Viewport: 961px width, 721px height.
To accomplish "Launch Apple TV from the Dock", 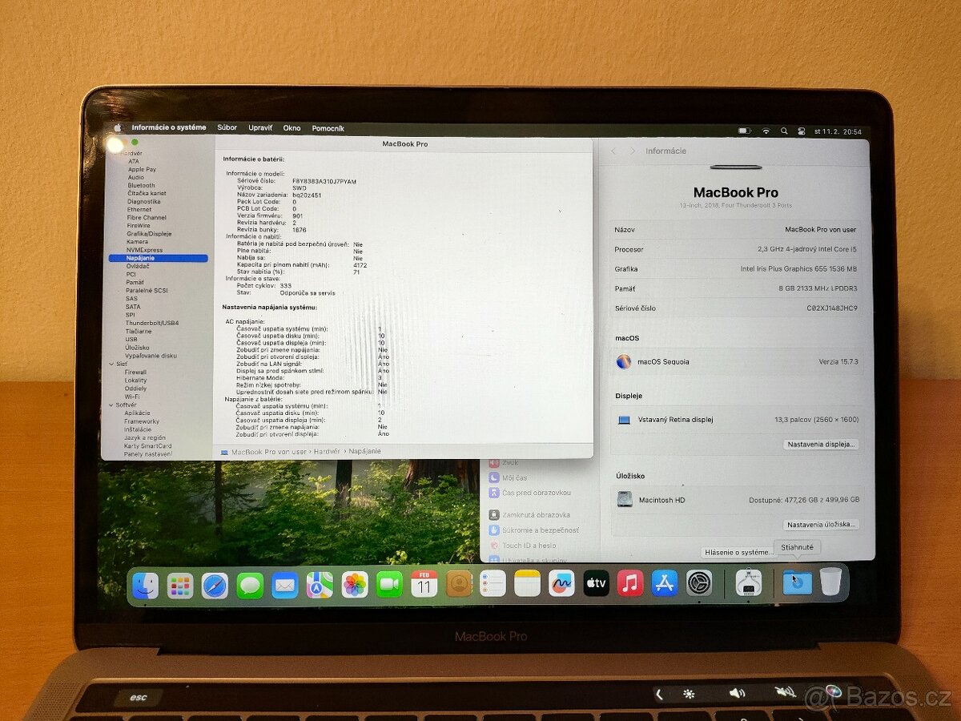I will click(x=596, y=583).
